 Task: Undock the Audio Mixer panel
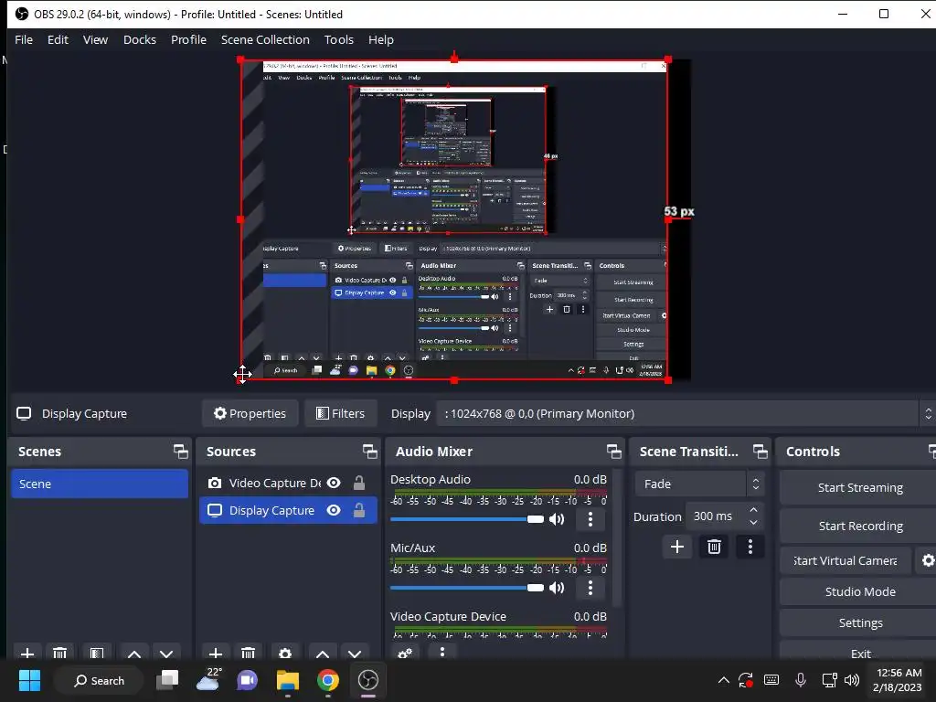(613, 452)
